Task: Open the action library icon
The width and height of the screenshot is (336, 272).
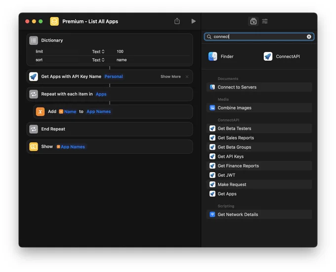Action: [x=253, y=21]
